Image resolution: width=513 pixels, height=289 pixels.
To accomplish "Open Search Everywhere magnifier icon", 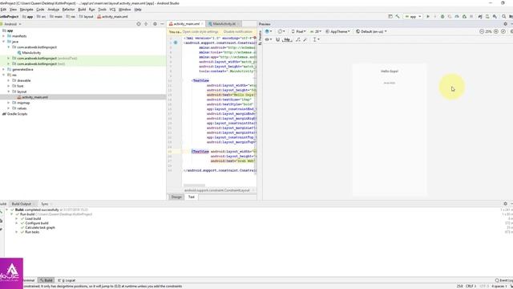I will (504, 16).
